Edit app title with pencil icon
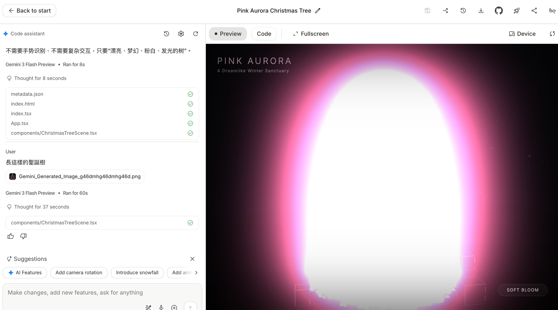 pyautogui.click(x=318, y=11)
